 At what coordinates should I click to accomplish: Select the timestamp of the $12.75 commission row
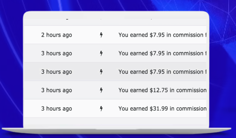(x=57, y=90)
